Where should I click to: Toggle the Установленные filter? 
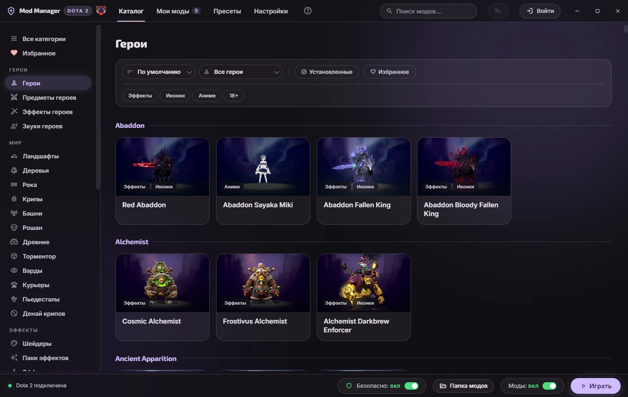326,72
